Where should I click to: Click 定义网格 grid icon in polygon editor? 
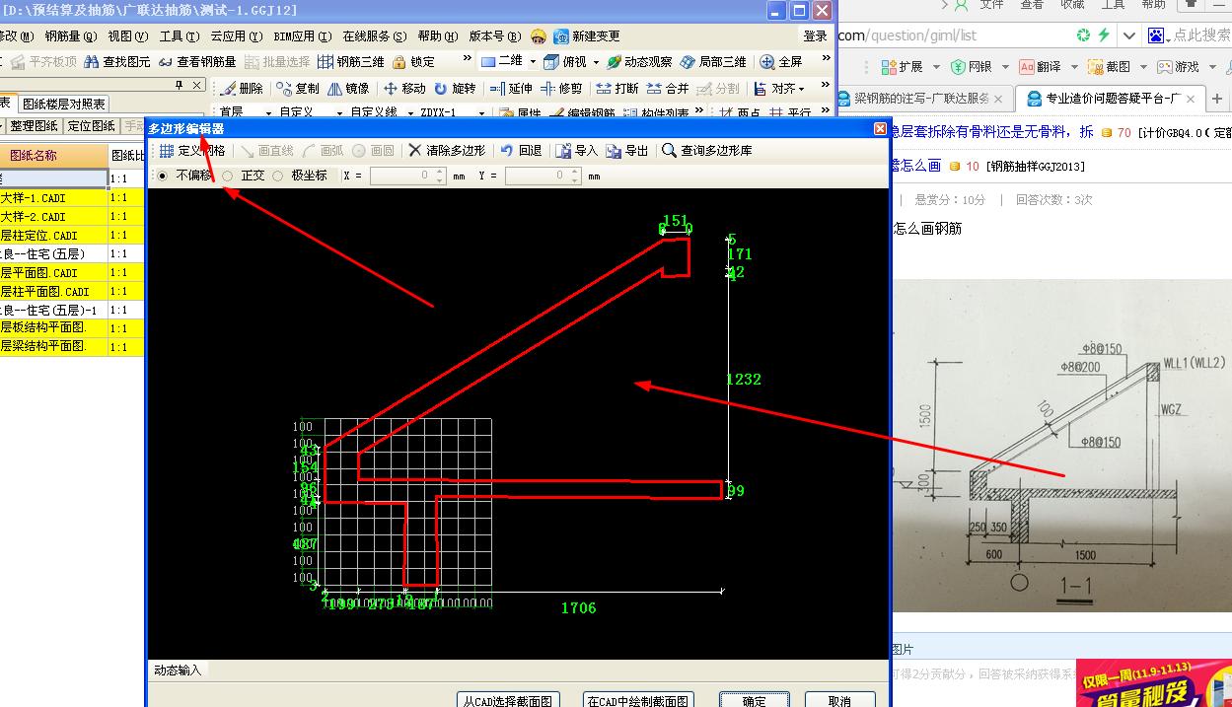[167, 151]
